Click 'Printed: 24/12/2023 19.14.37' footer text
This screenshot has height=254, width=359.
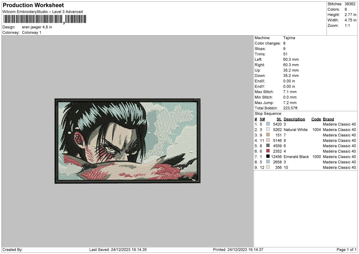[238, 250]
